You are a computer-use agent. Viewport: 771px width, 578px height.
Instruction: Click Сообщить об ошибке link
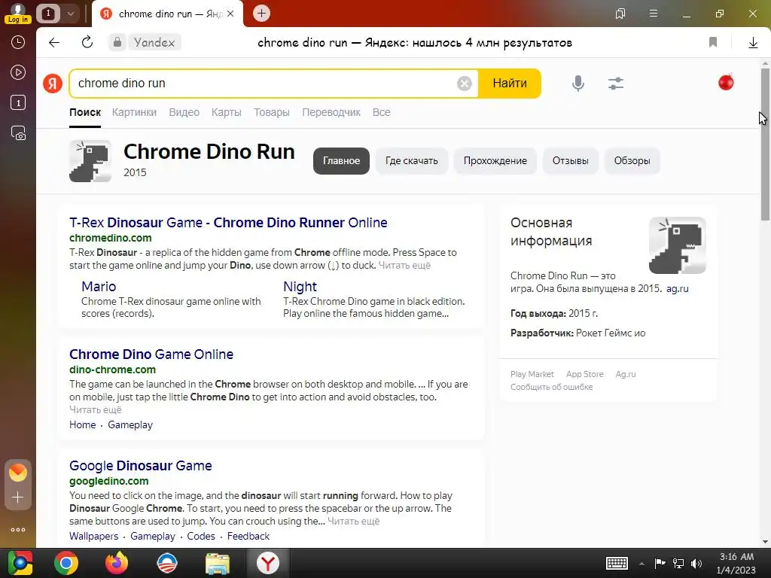552,387
